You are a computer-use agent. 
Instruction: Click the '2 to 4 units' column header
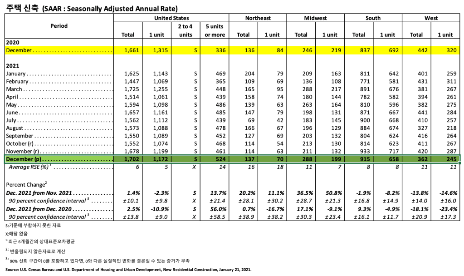pos(186,30)
